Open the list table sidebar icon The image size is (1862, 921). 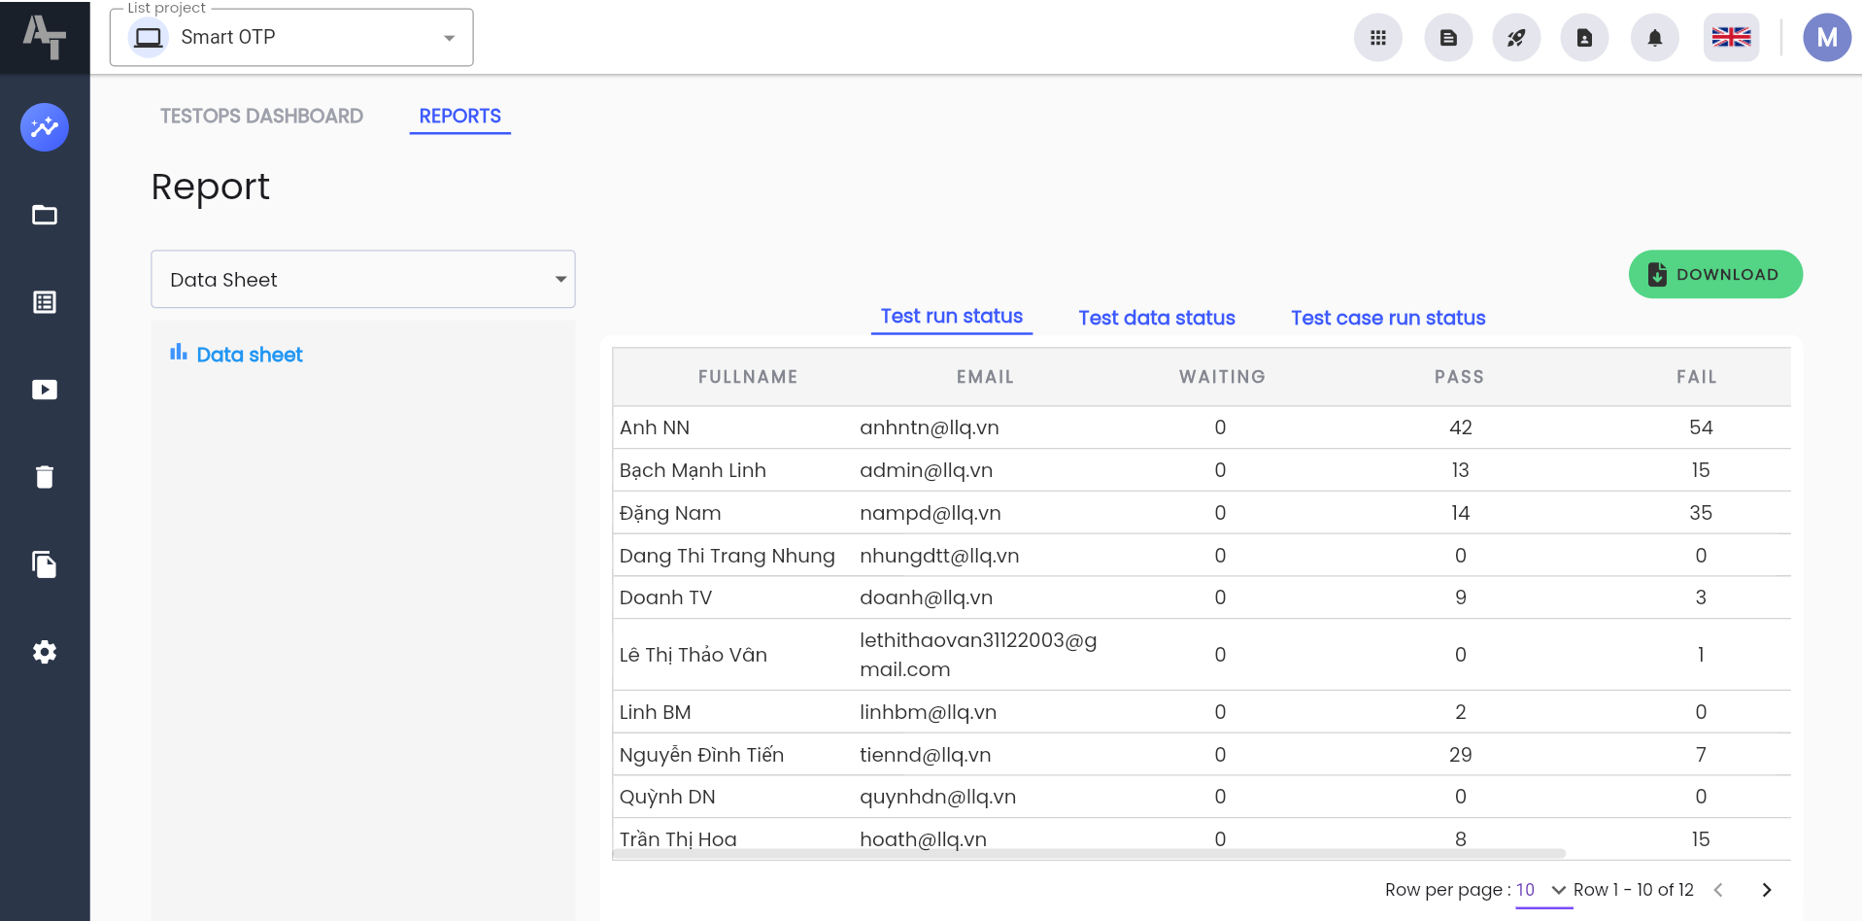45,302
